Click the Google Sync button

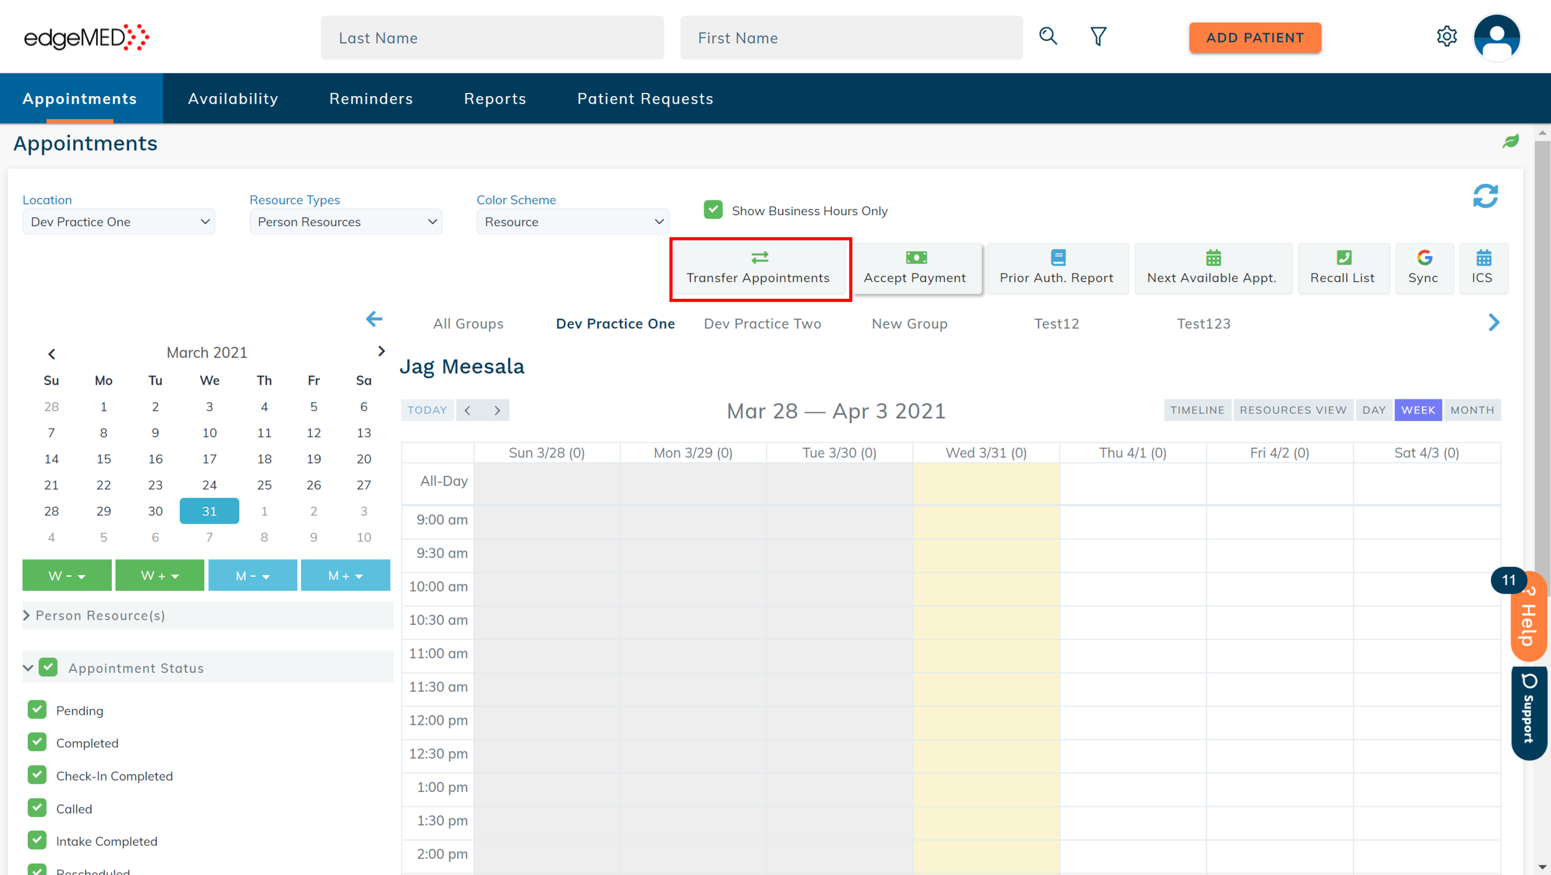point(1423,268)
